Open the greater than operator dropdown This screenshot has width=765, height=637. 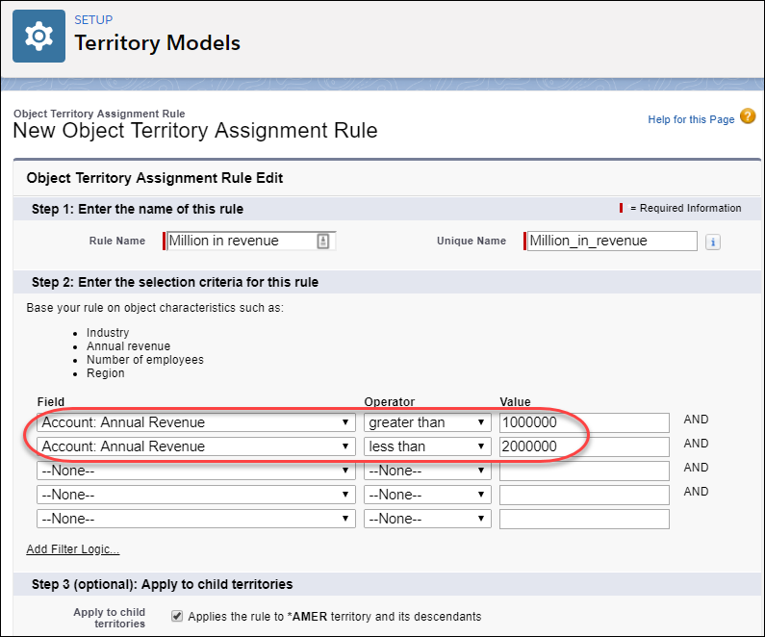click(x=427, y=422)
